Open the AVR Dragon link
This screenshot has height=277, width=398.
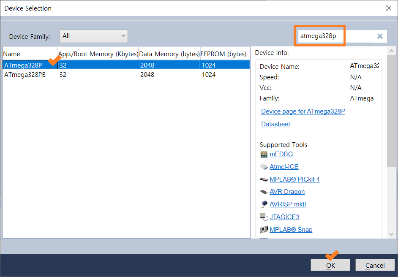tap(287, 192)
